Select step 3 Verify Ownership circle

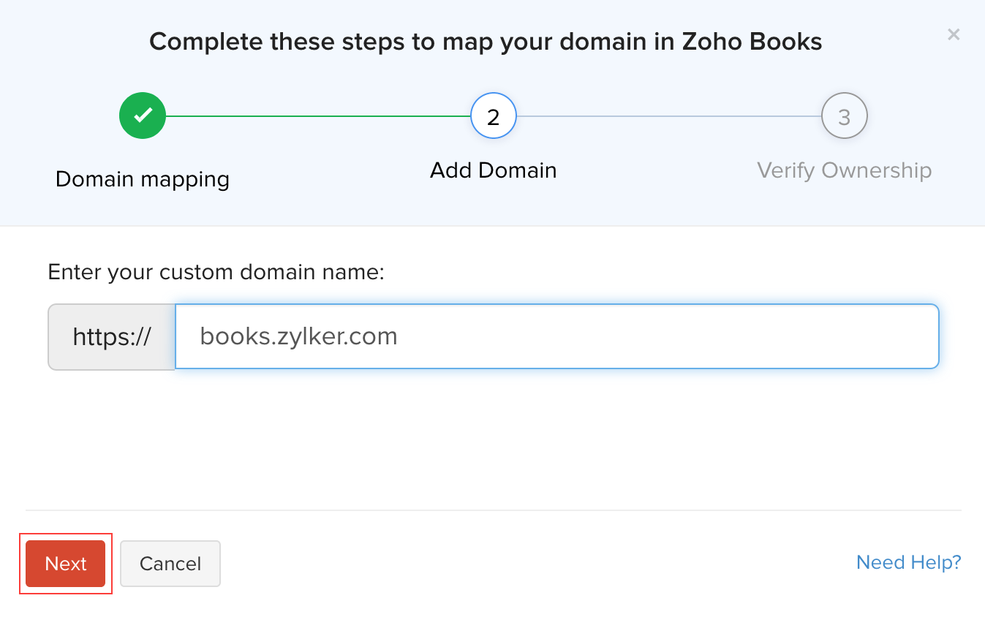[844, 116]
